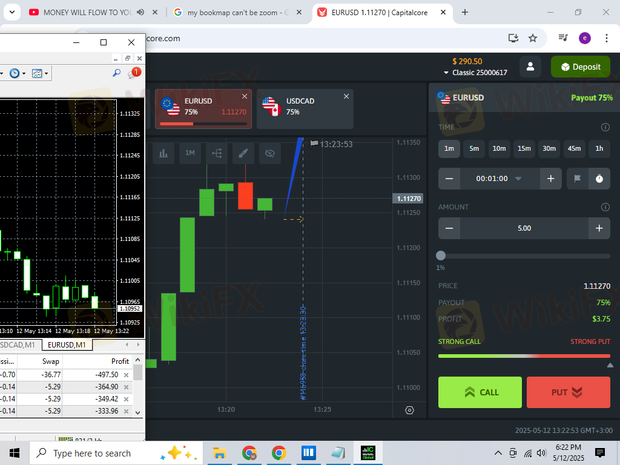Choose the 1h expiry time
The height and width of the screenshot is (465, 620).
(599, 149)
